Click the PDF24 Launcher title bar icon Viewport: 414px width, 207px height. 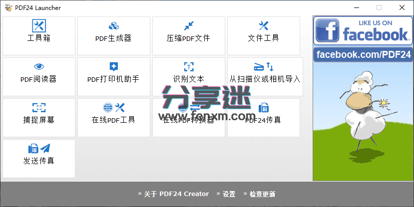coord(7,7)
